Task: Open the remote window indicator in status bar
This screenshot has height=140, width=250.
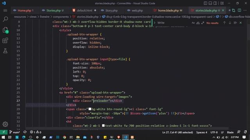Action: tap(4, 132)
